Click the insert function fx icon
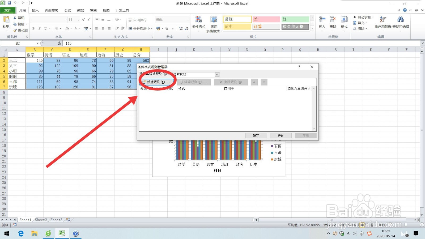The image size is (425, 239). [59, 43]
